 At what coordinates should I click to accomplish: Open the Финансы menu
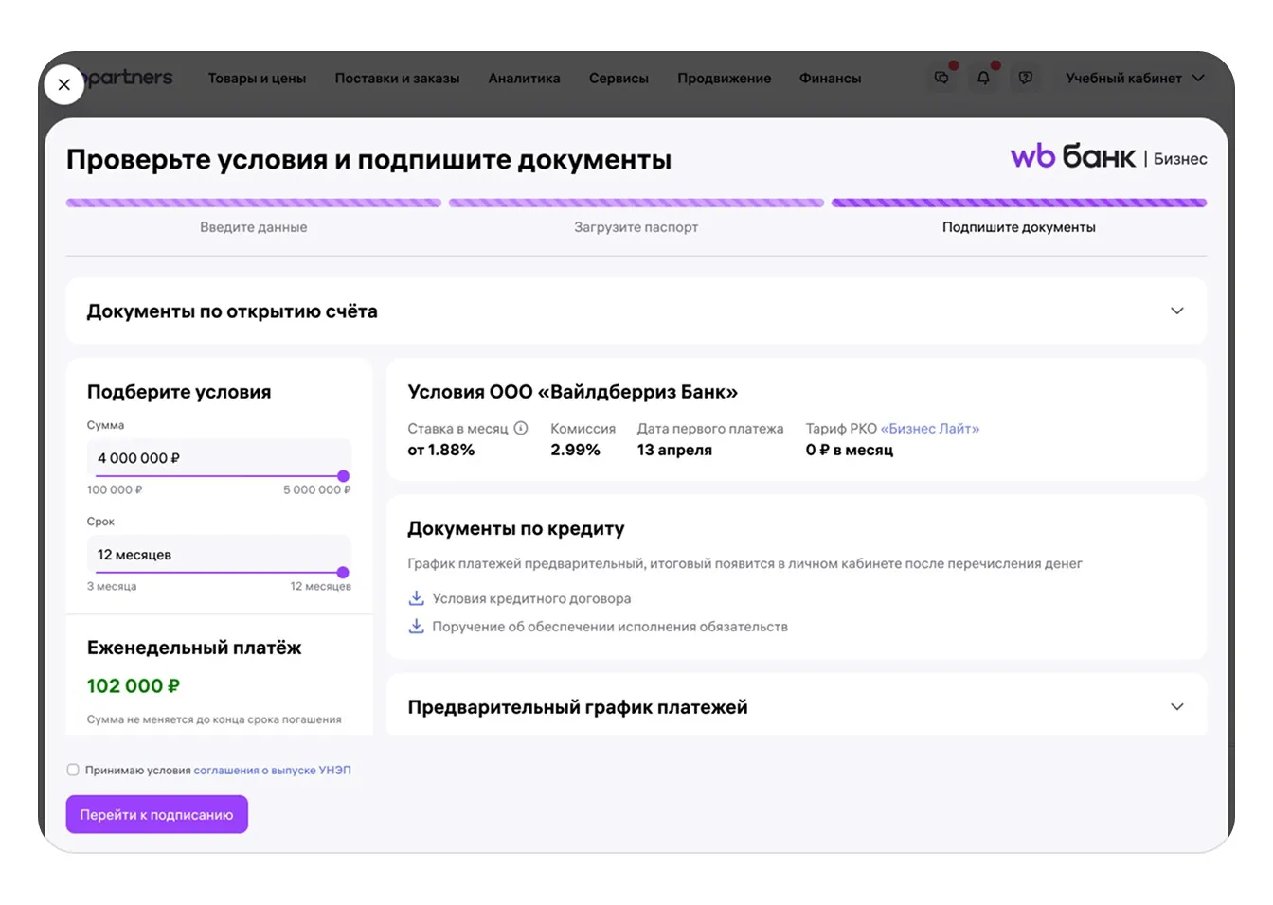(830, 78)
